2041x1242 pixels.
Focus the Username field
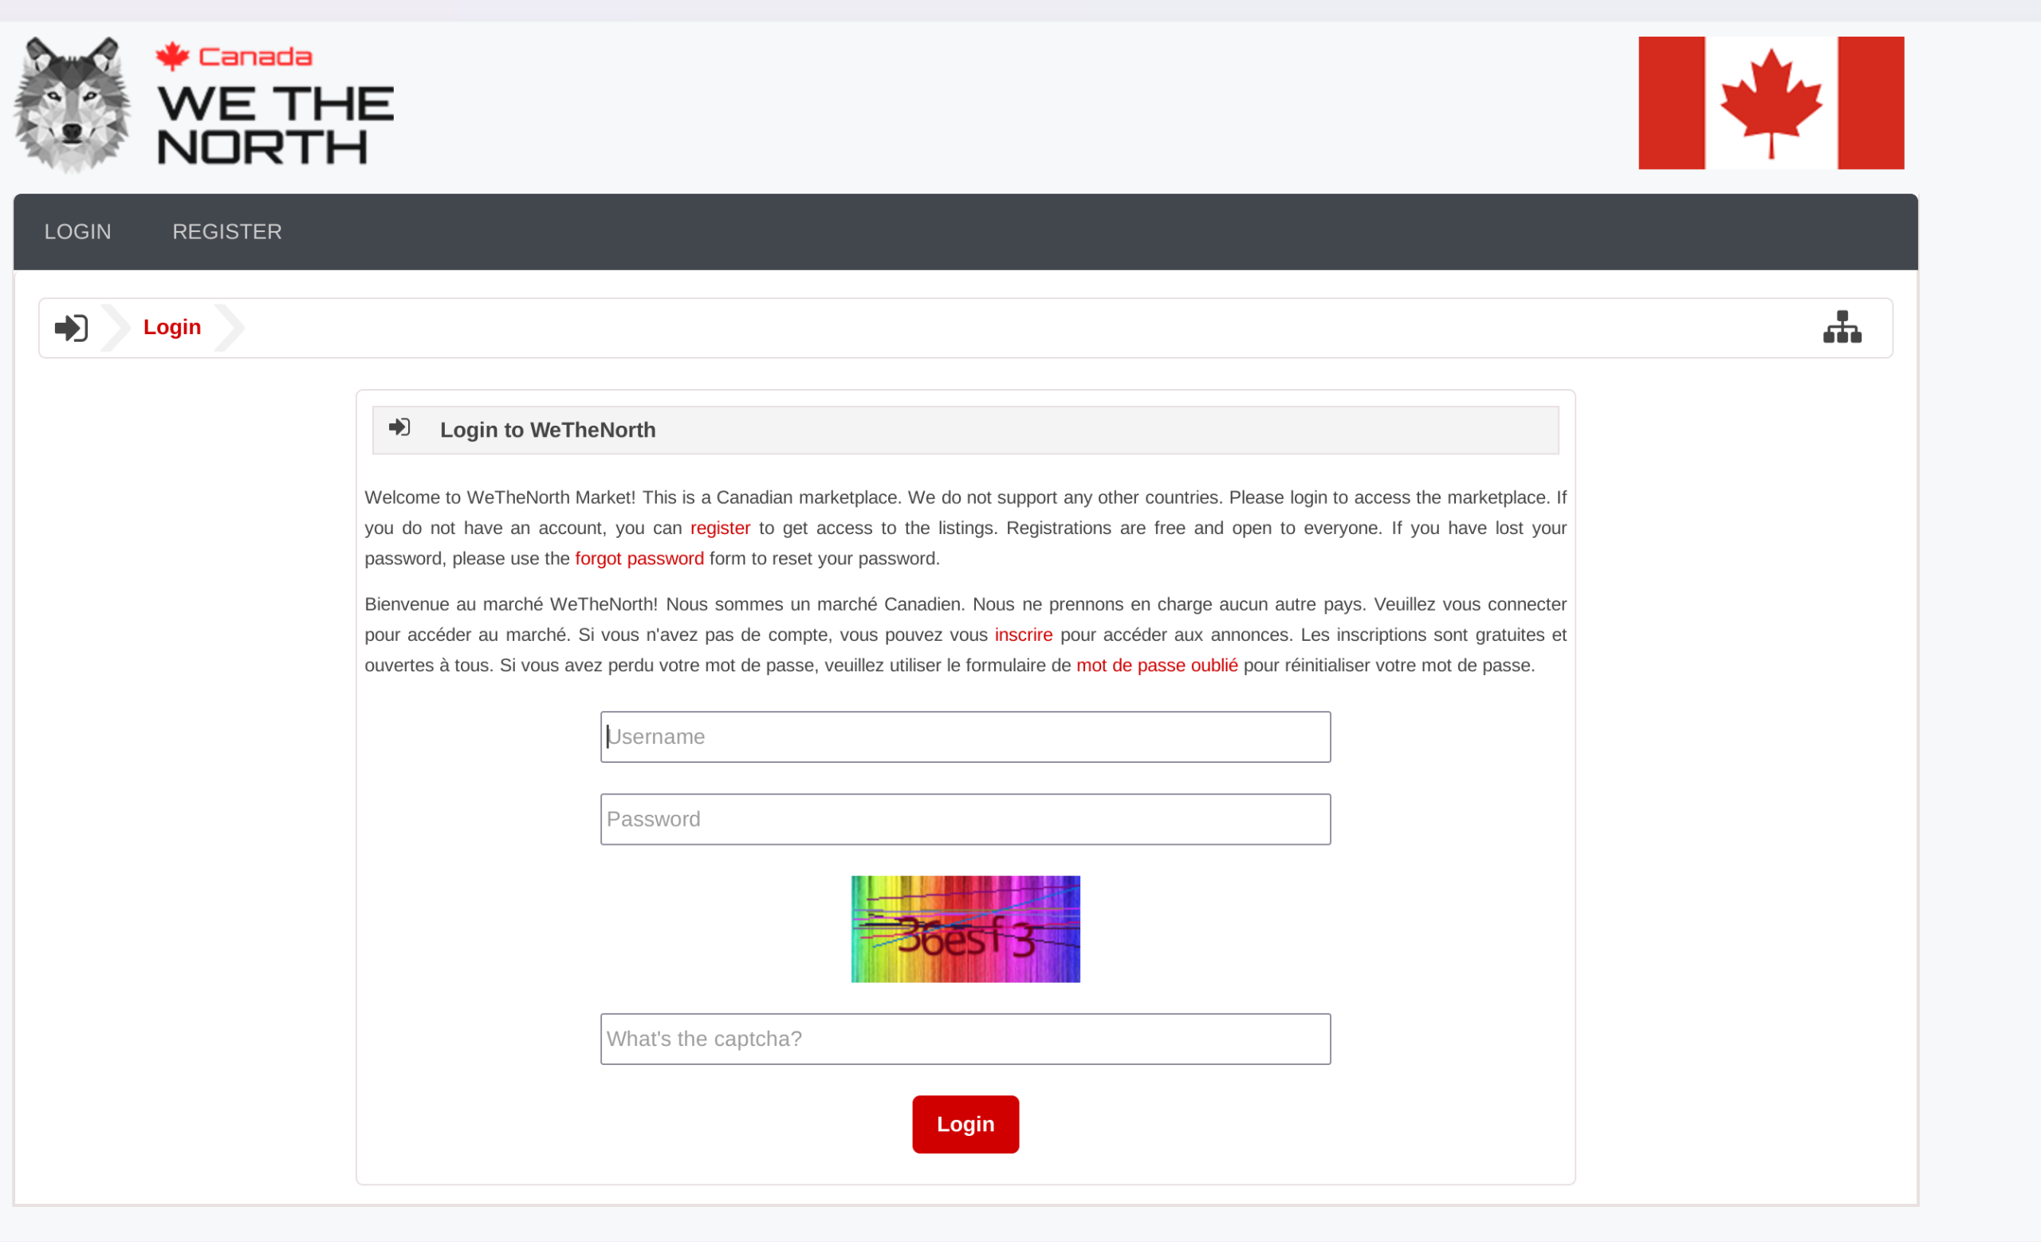[965, 737]
